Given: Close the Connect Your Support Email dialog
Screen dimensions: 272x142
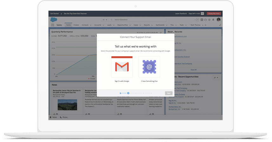Looking at the screenshot, I should [x=173, y=31].
